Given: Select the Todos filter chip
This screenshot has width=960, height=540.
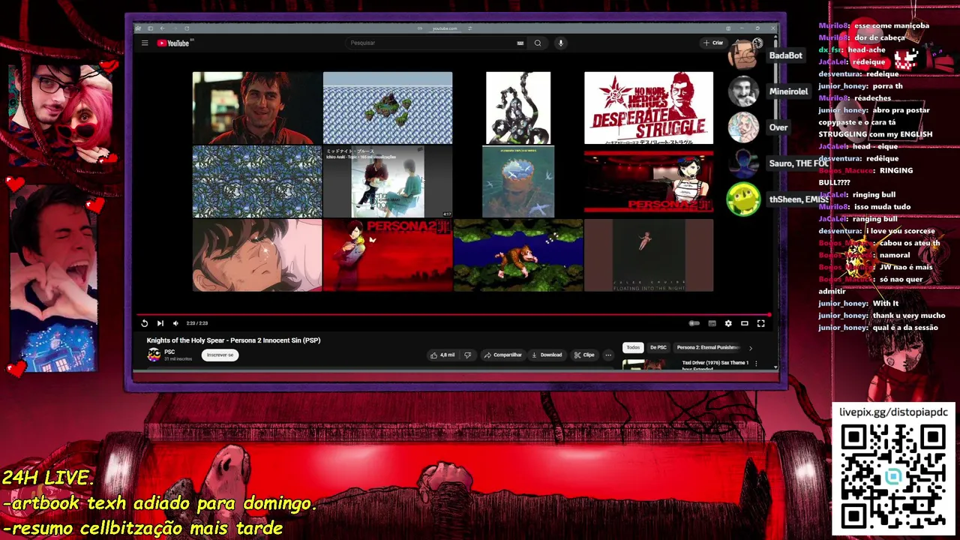Looking at the screenshot, I should pyautogui.click(x=634, y=347).
